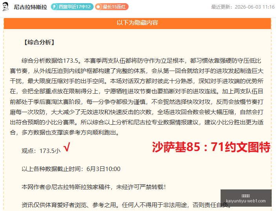Select the 资讯仅供体育爱好者浏览 disclaimer line
The width and height of the screenshot is (276, 211).
pos(126,205)
